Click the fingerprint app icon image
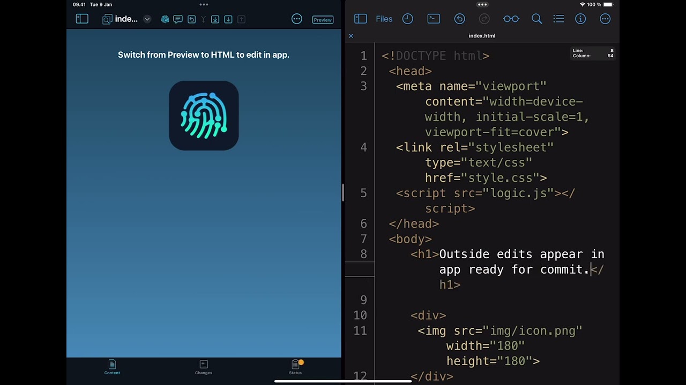This screenshot has width=686, height=385. click(204, 115)
